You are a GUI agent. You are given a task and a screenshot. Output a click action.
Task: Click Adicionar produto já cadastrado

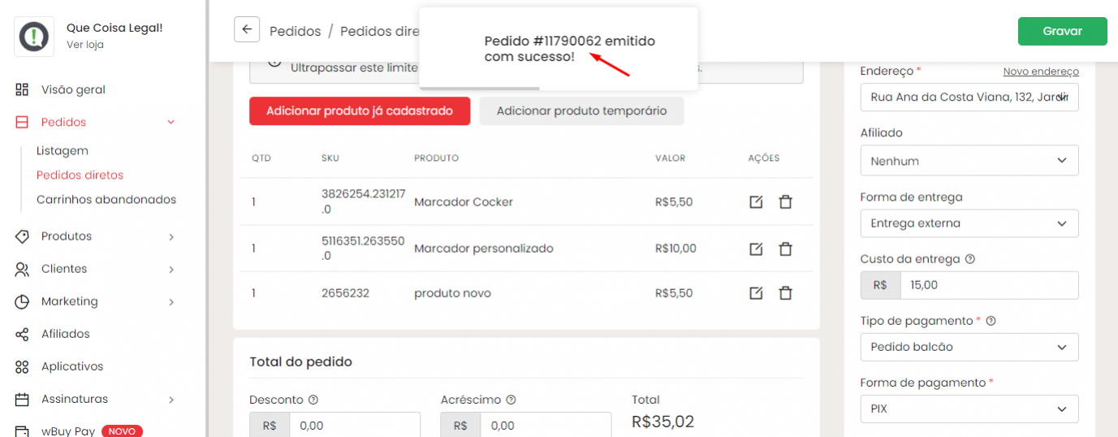359,111
